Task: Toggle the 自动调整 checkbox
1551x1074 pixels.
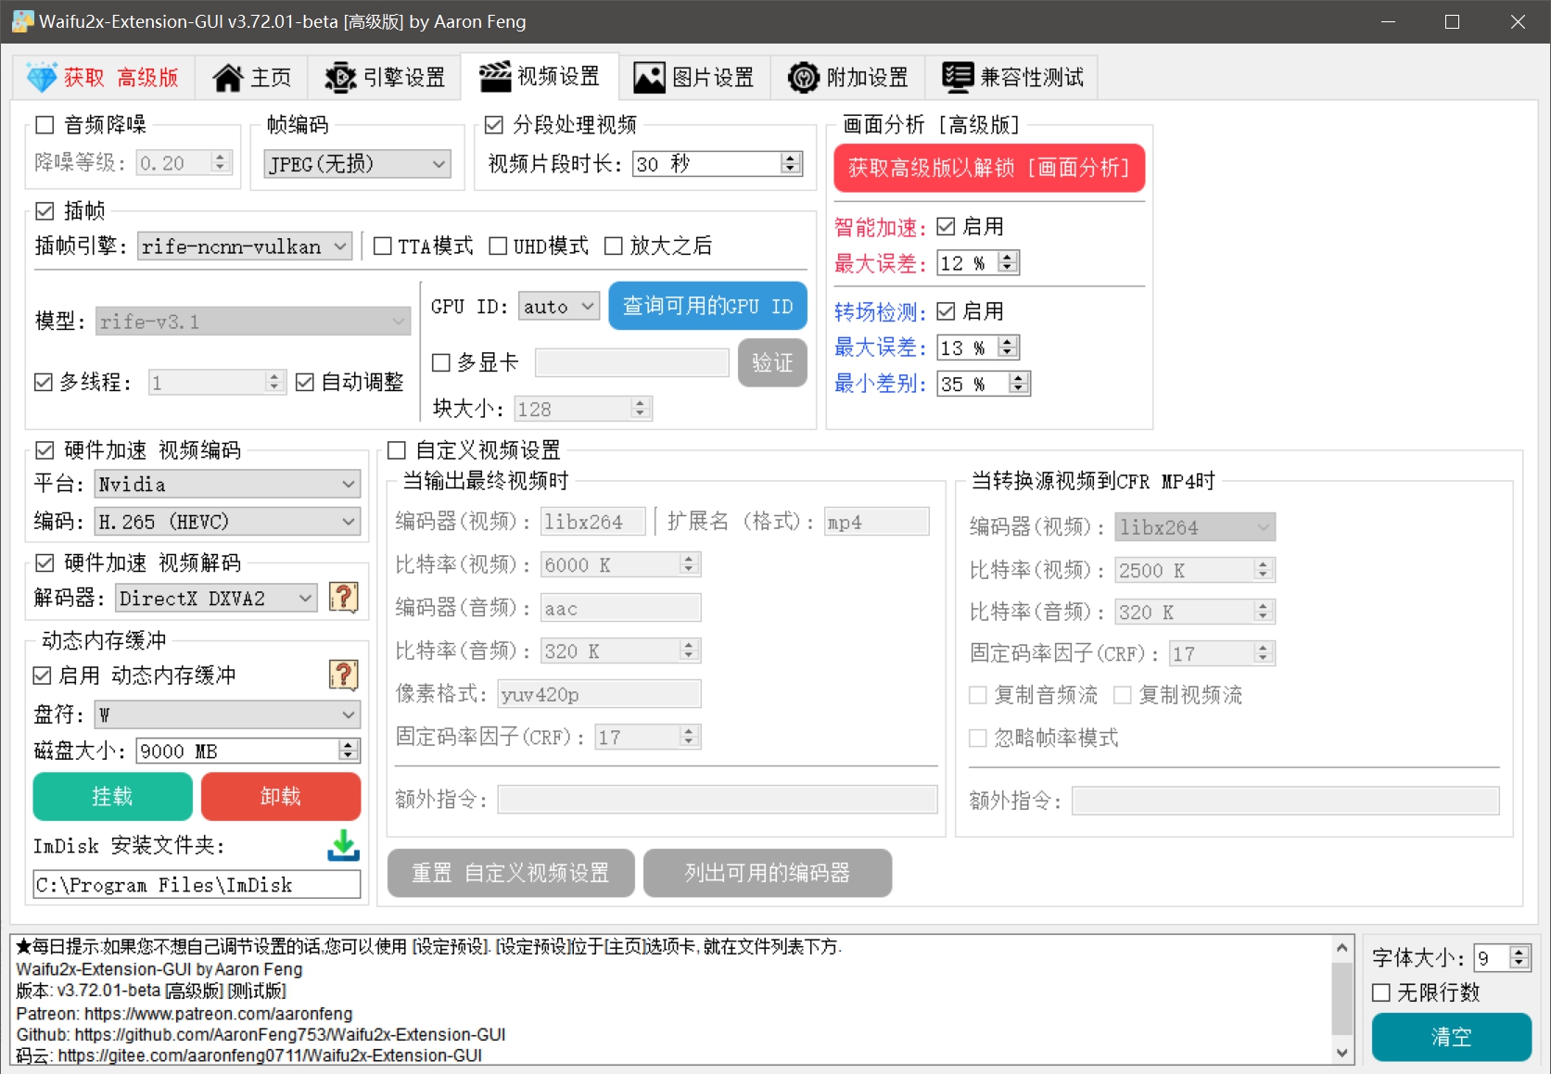Action: tap(305, 382)
